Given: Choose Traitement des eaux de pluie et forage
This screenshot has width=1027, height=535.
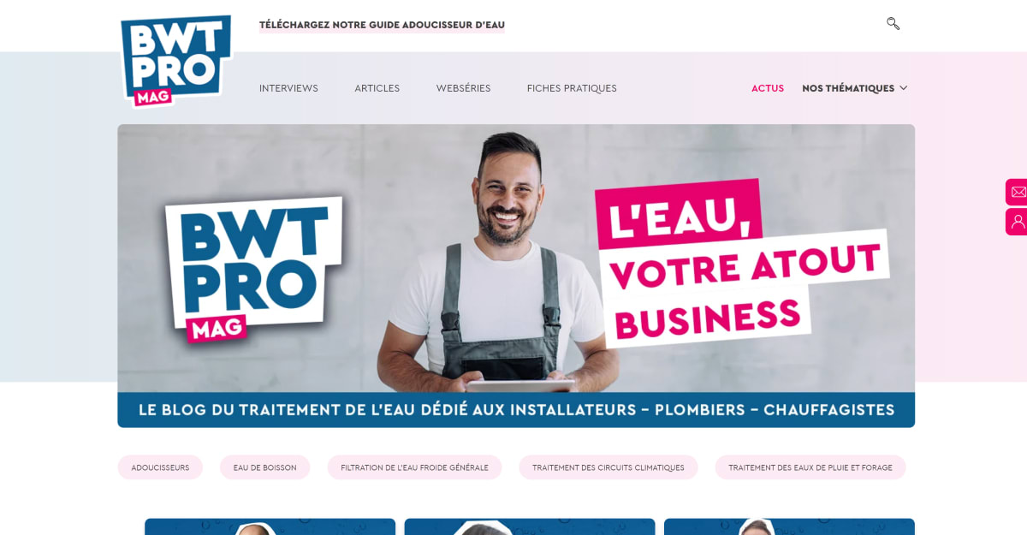Looking at the screenshot, I should pyautogui.click(x=810, y=467).
